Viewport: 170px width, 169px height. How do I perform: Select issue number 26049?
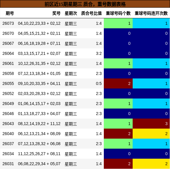pyautogui.click(x=8, y=104)
